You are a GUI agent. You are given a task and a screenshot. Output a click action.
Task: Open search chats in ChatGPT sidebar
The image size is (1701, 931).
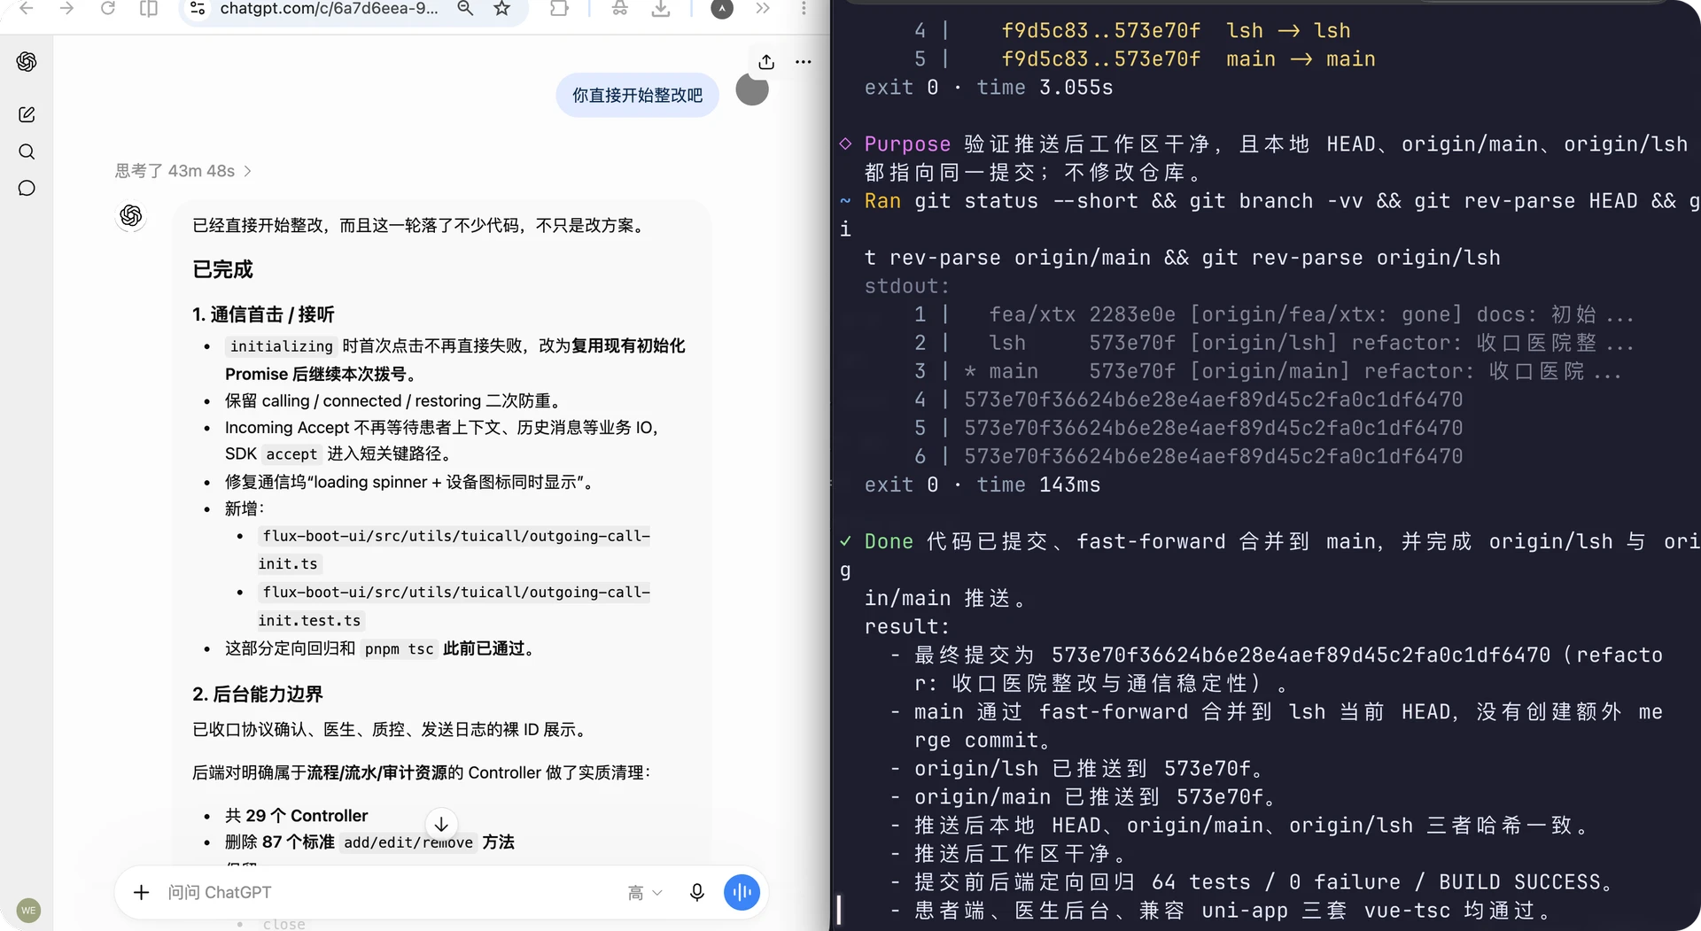pyautogui.click(x=27, y=151)
